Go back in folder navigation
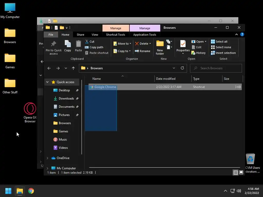The width and height of the screenshot is (263, 197). (49, 68)
